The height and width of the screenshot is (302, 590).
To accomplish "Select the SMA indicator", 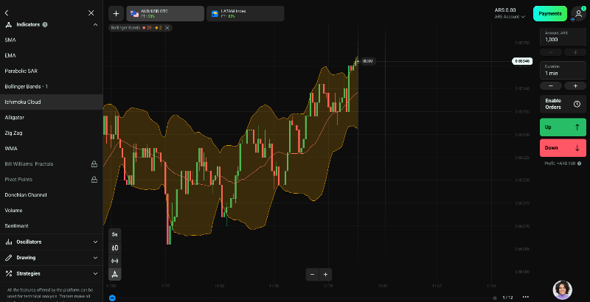I will [x=51, y=40].
